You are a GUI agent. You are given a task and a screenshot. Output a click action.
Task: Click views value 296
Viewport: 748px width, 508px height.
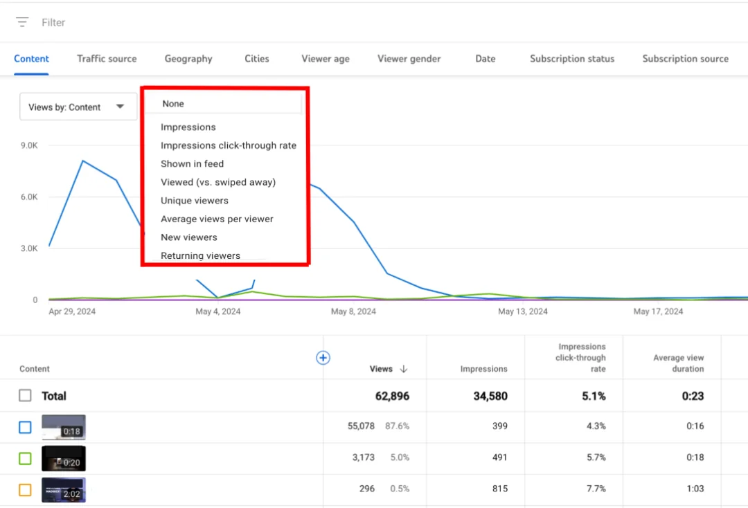[x=367, y=489]
